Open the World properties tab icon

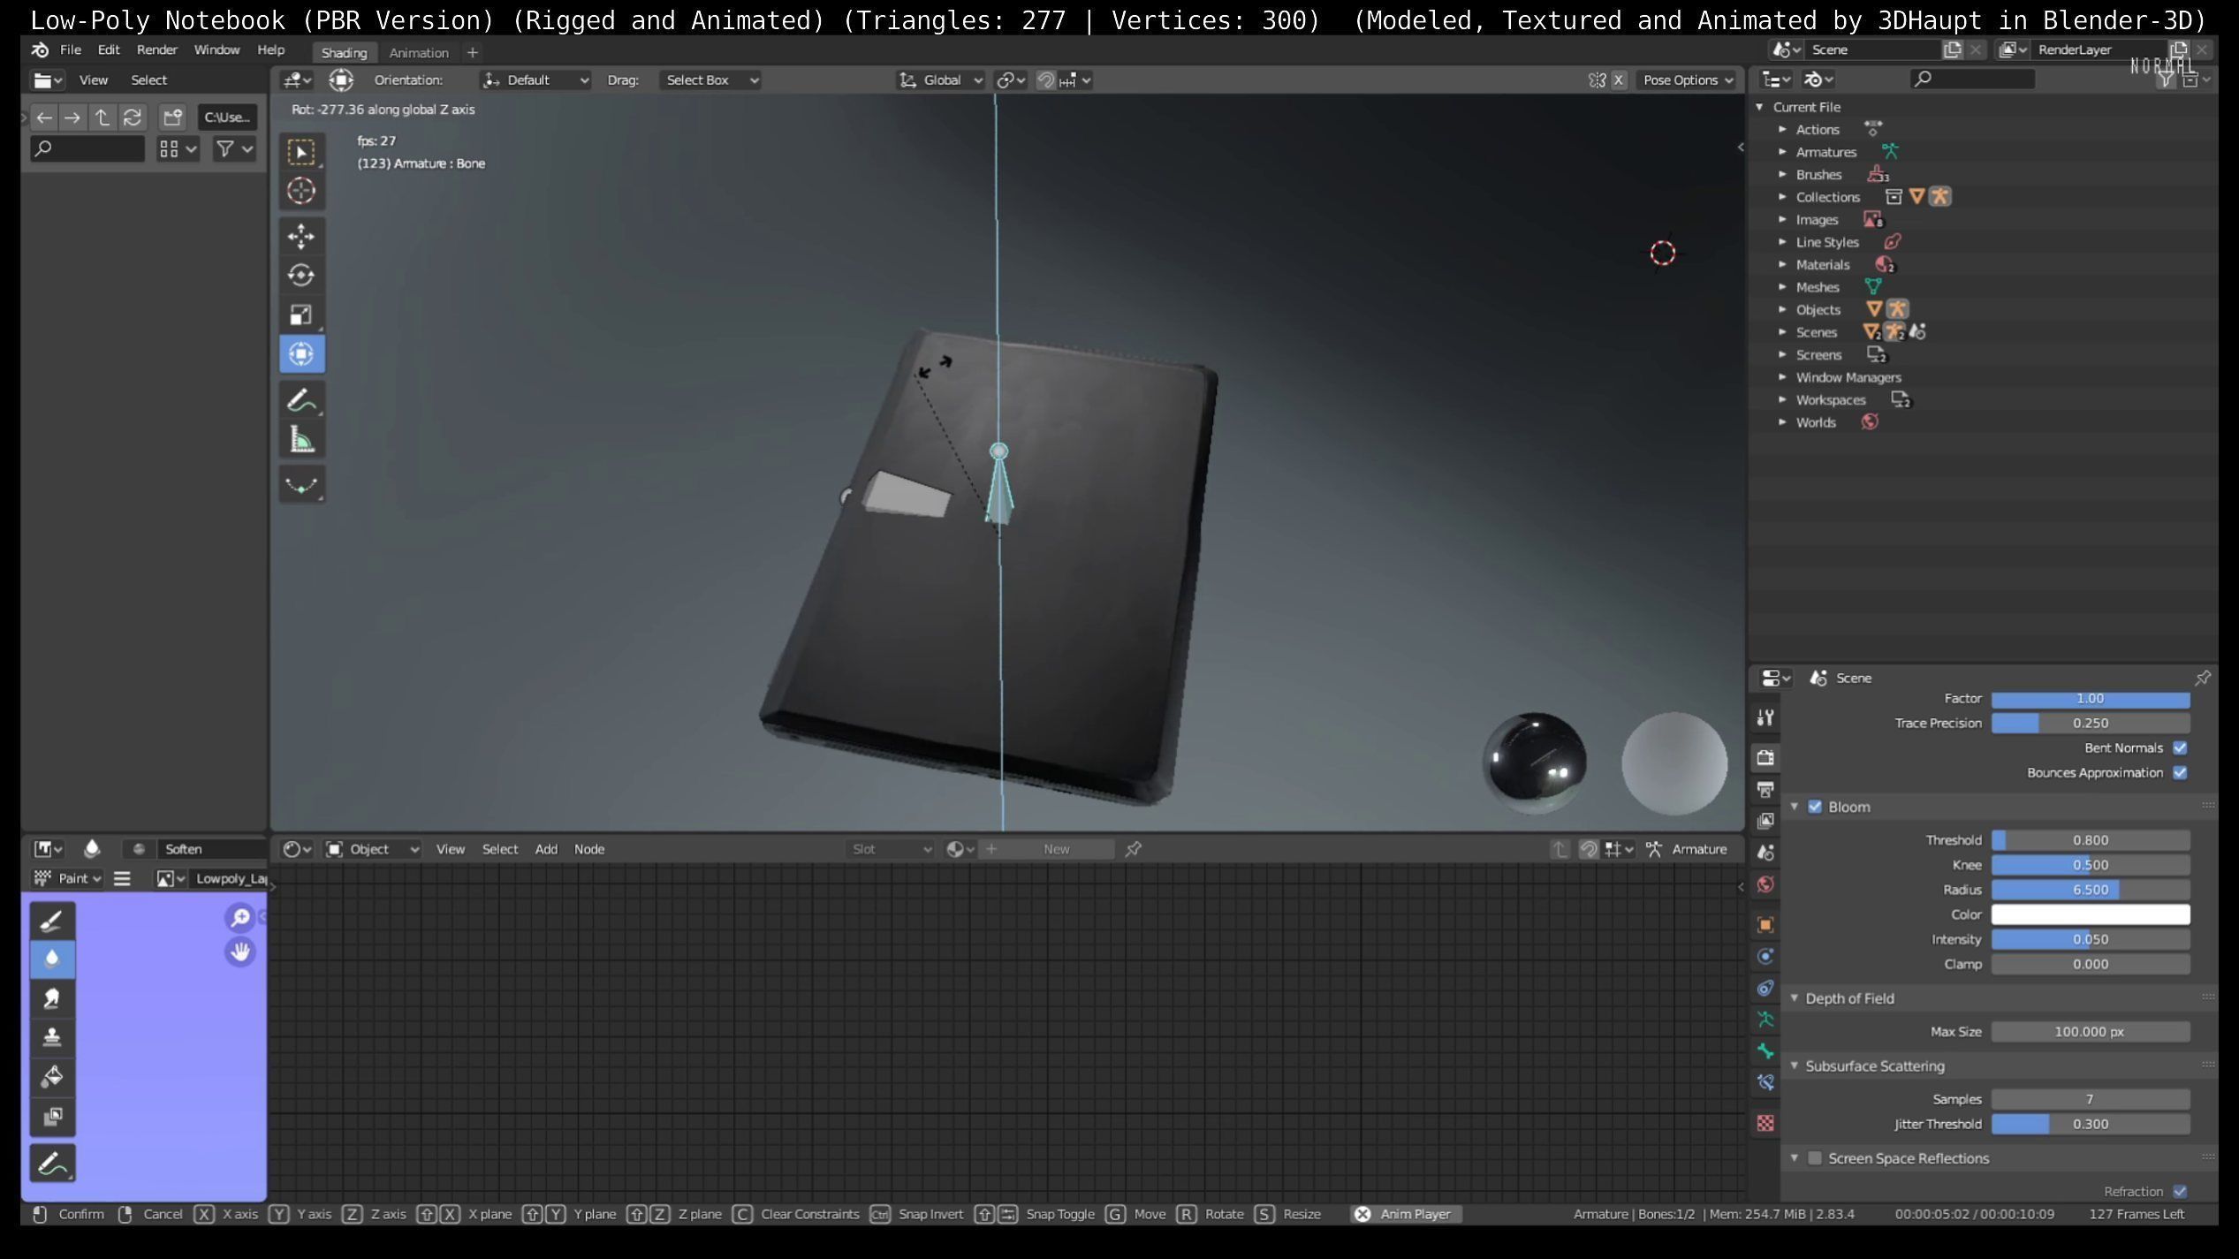pyautogui.click(x=1765, y=884)
